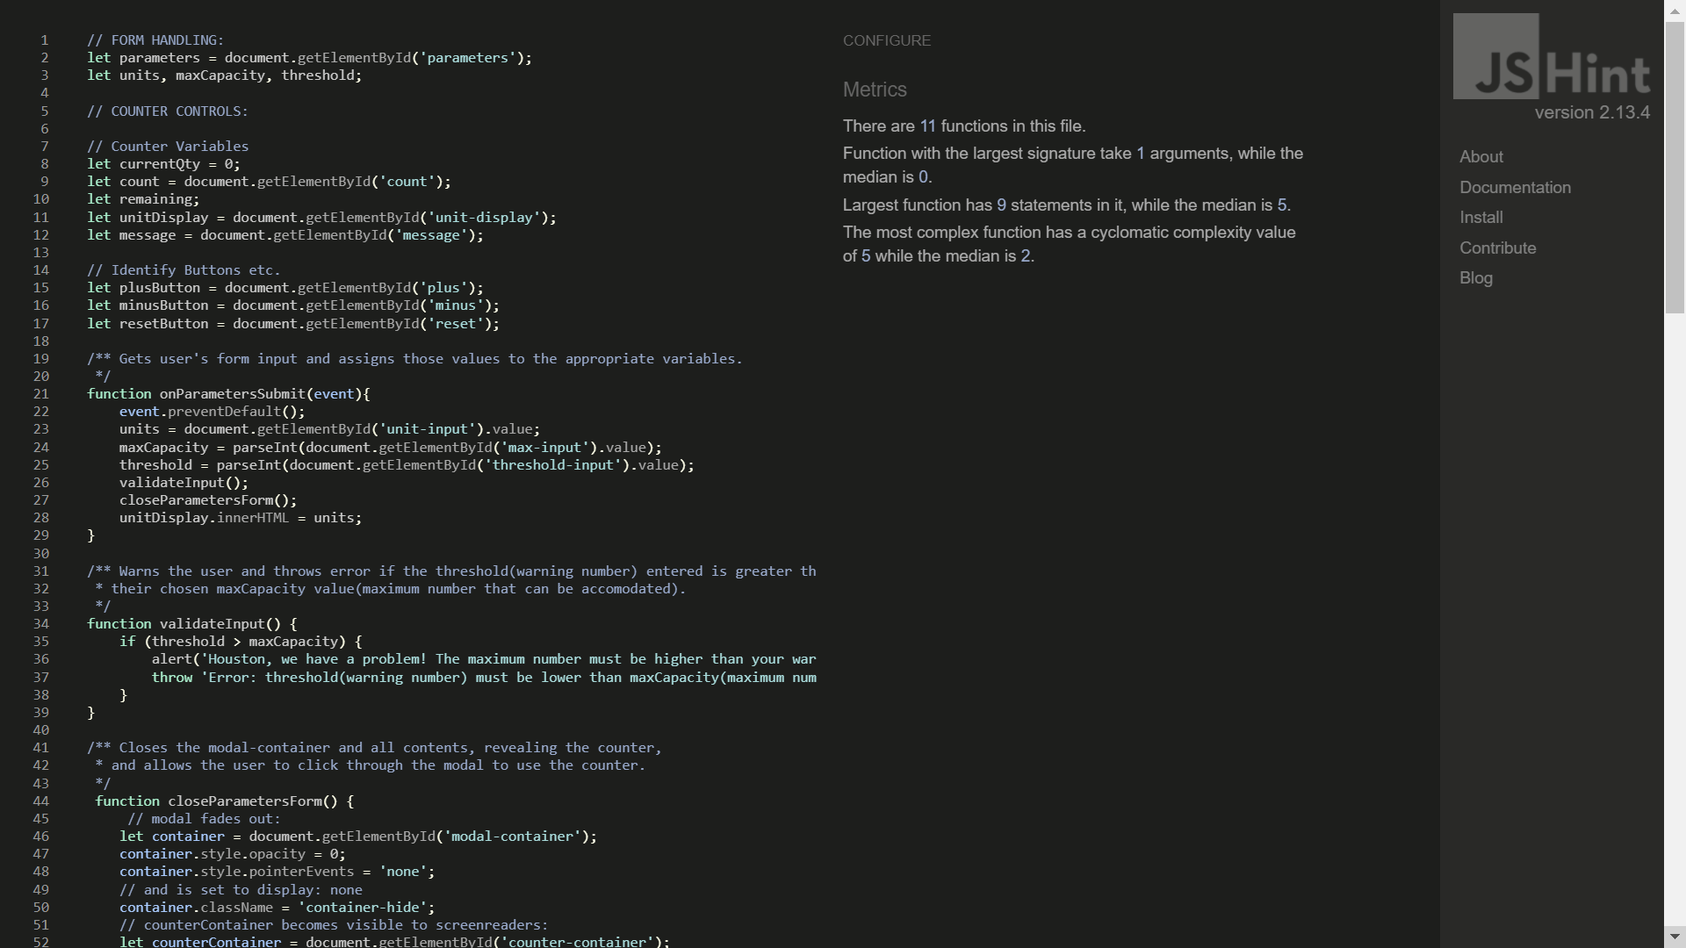The width and height of the screenshot is (1686, 948).
Task: Click the scrollbar up arrow
Action: pos(1675,9)
